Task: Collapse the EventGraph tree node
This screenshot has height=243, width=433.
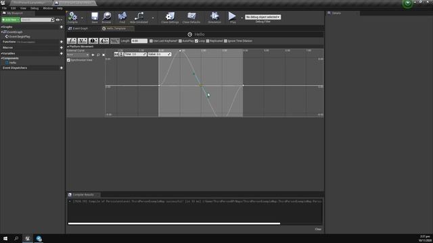Action: click(x=2, y=32)
